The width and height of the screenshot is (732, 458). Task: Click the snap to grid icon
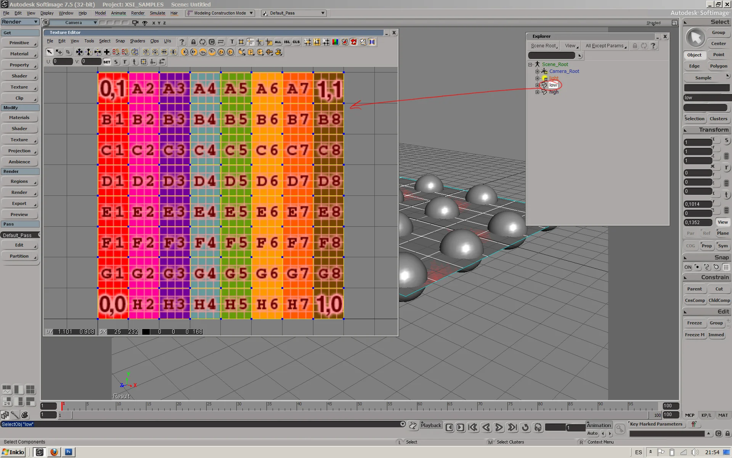coord(726,267)
